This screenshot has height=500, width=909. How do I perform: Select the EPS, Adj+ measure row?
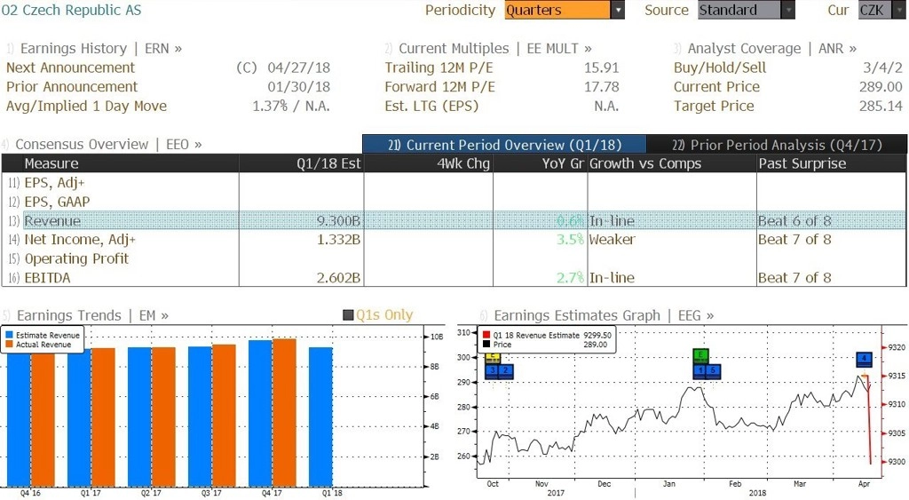(454, 183)
